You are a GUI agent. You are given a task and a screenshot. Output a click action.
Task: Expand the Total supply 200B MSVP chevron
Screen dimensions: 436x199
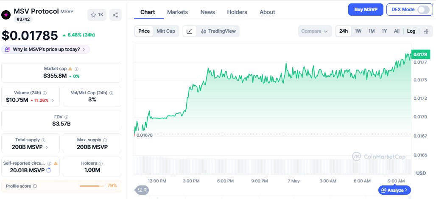47,147
